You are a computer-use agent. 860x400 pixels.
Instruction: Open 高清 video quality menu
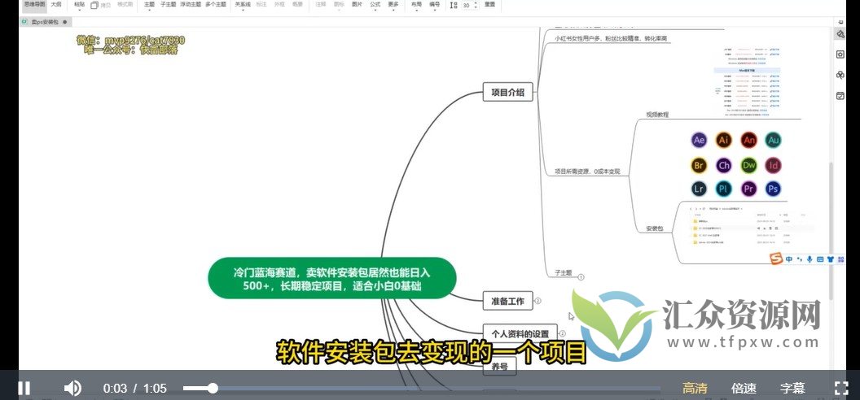[x=695, y=388]
